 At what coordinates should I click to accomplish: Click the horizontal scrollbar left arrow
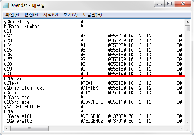(7, 128)
